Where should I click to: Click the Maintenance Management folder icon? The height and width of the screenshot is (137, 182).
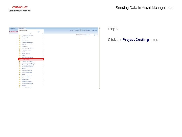coord(20,63)
